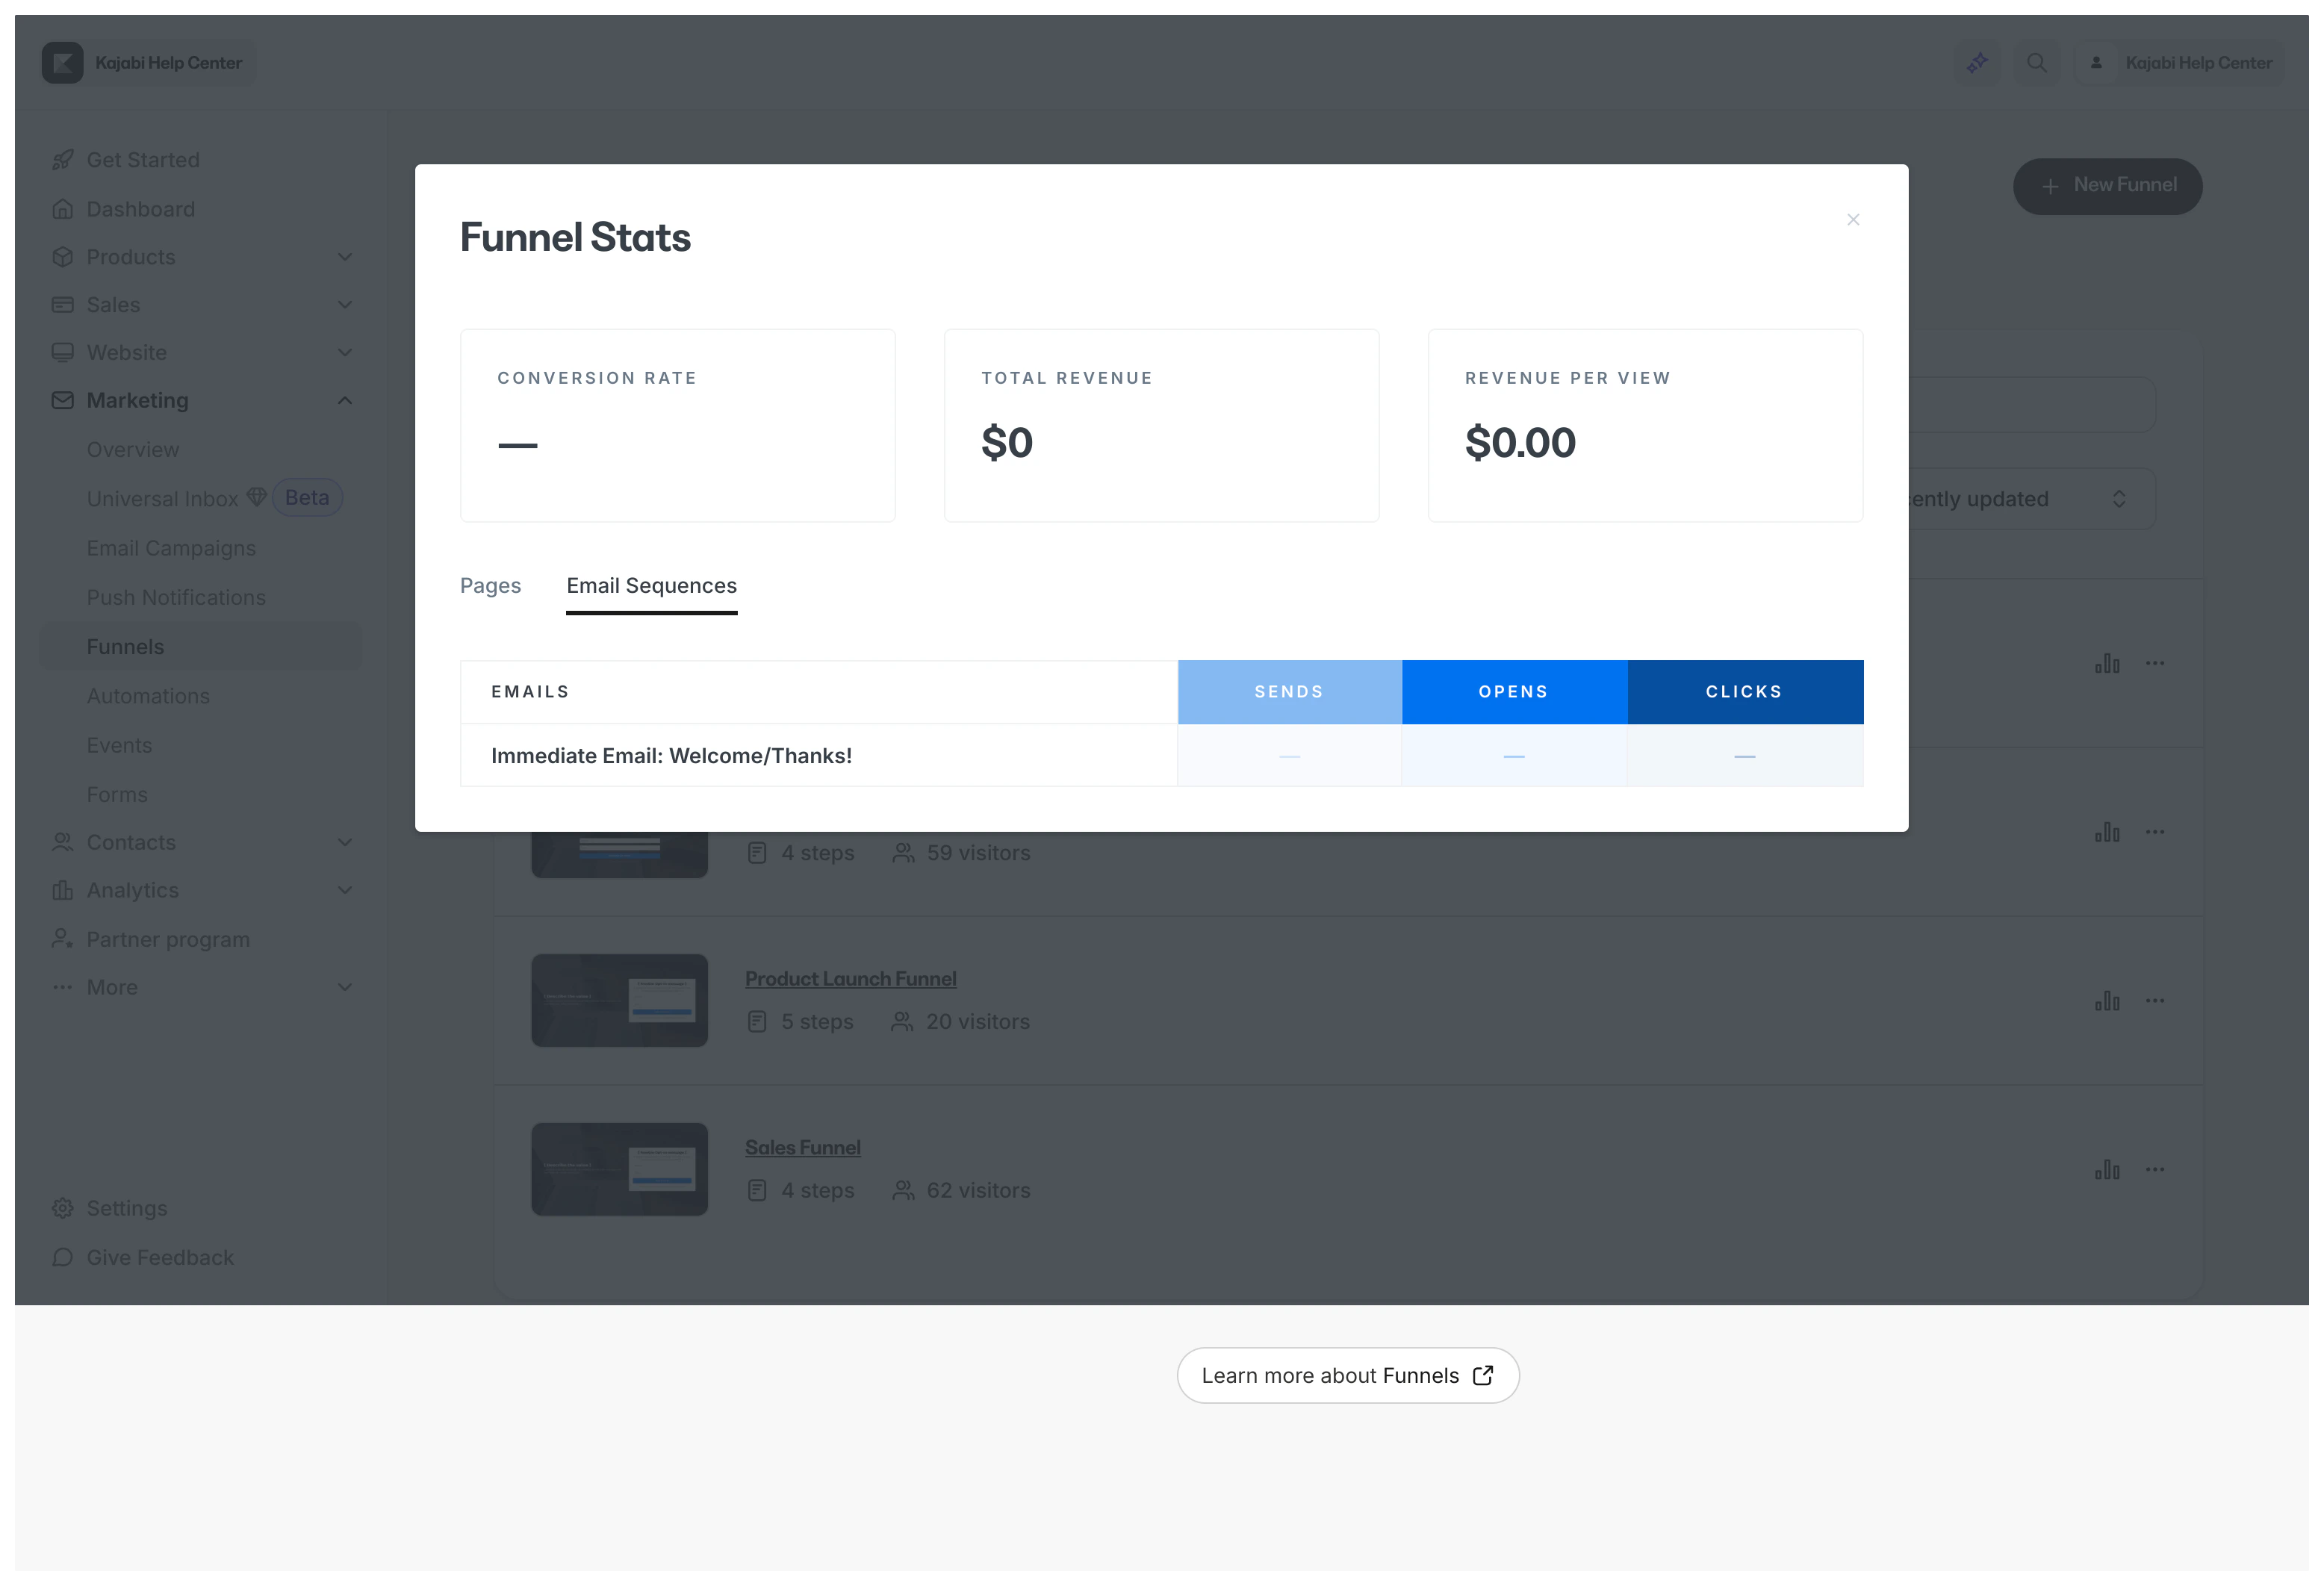Click the Kajabi logo icon
2324x1586 pixels.
tap(63, 63)
